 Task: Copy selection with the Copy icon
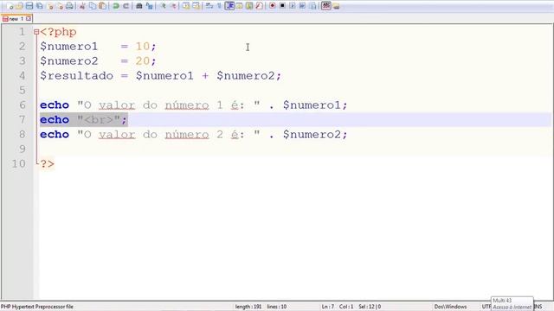[x=93, y=6]
